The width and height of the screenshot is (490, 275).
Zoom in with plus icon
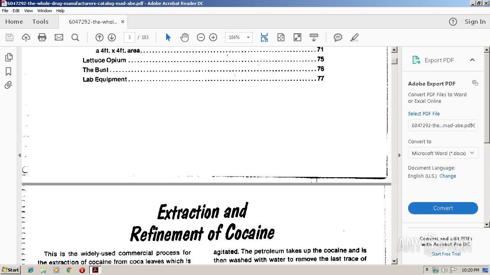coord(213,37)
